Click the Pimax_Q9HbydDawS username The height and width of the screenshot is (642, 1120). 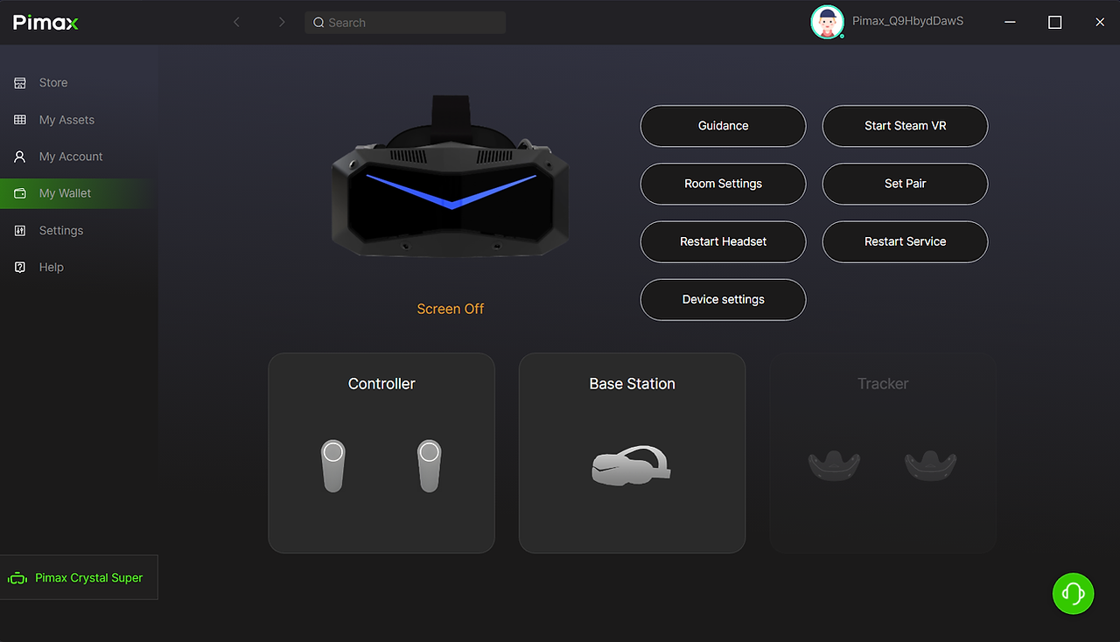coord(907,21)
